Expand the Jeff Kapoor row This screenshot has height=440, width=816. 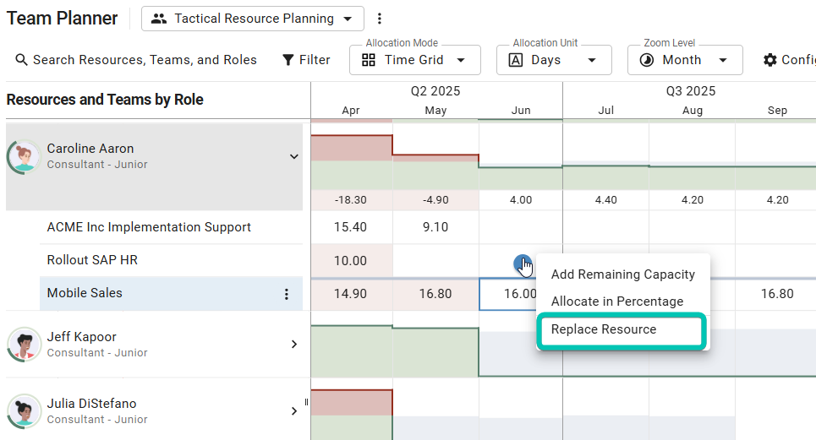[294, 344]
